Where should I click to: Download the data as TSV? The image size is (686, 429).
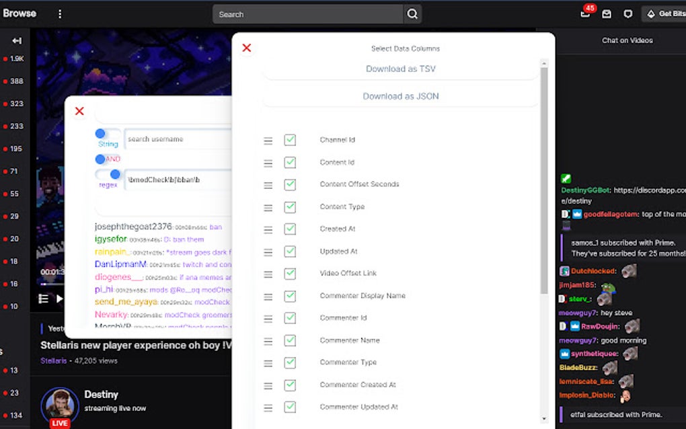pos(400,69)
